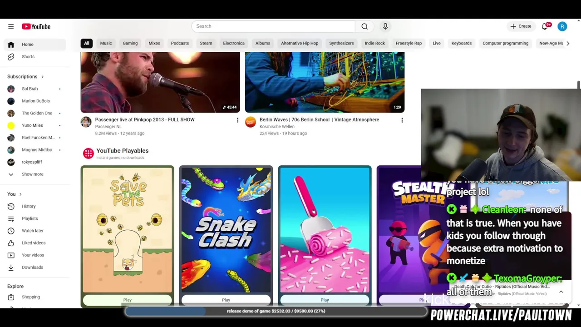Open Watch later in sidebar
Screen dimensions: 581x327
pyautogui.click(x=35, y=231)
